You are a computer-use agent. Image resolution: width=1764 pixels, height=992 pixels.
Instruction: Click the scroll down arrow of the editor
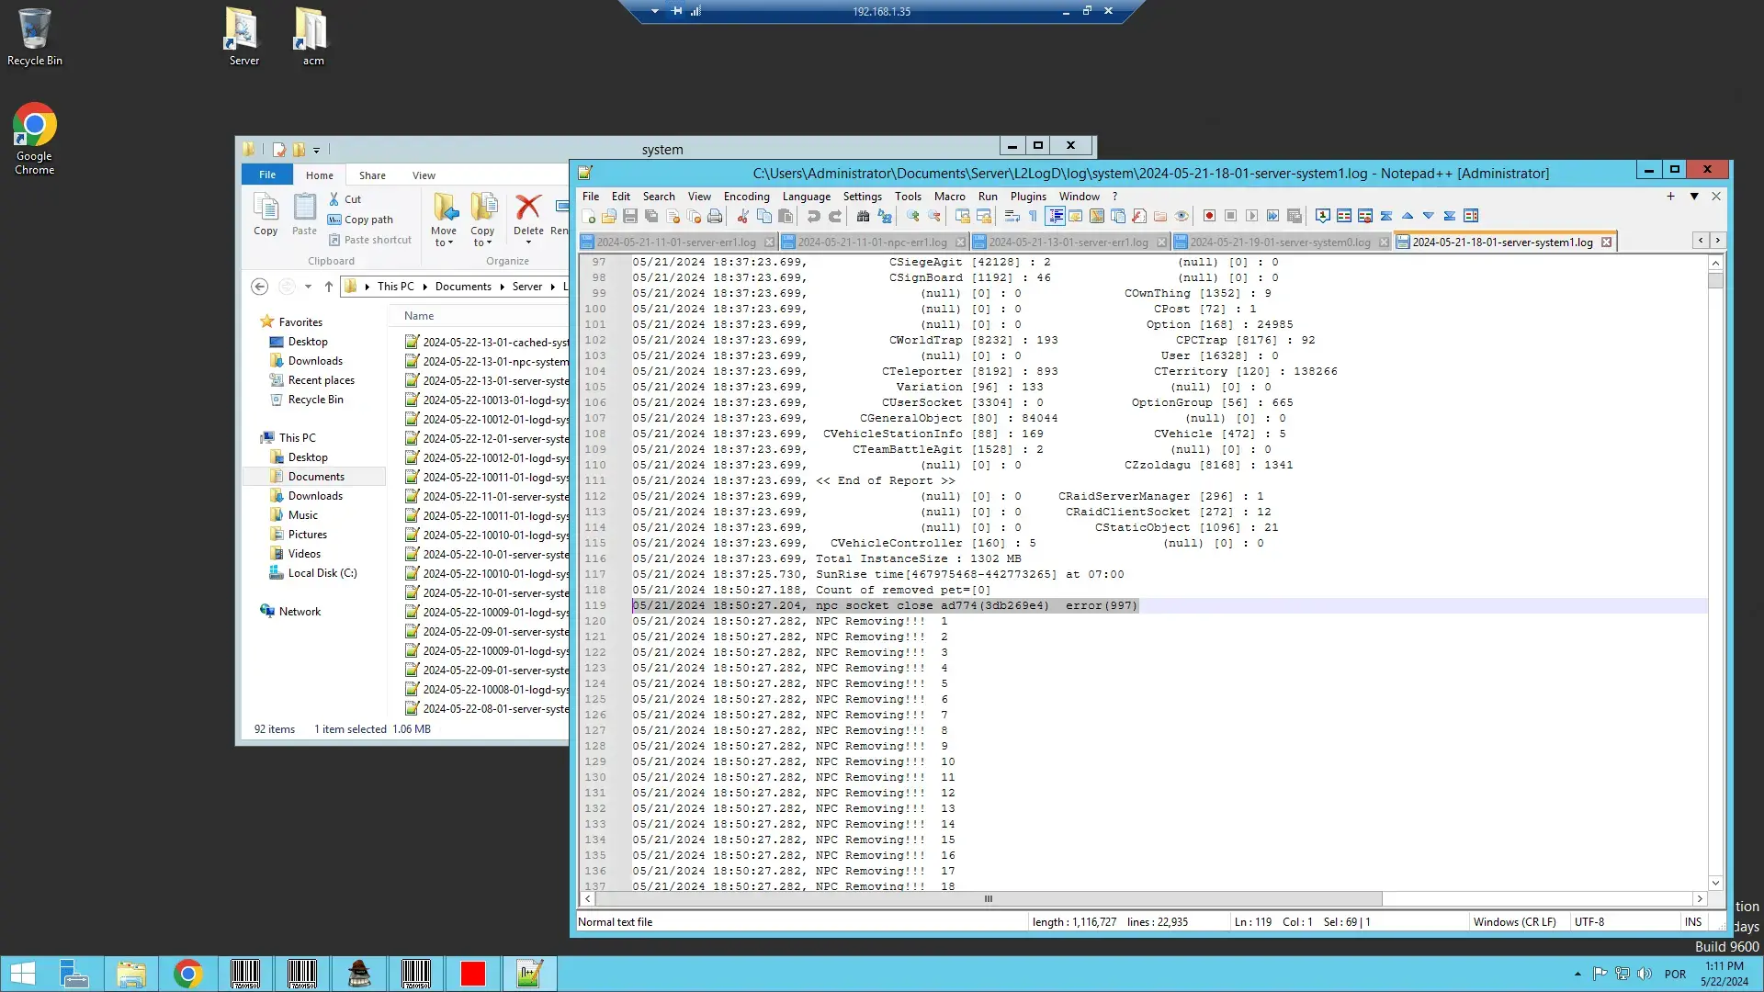tap(1715, 883)
